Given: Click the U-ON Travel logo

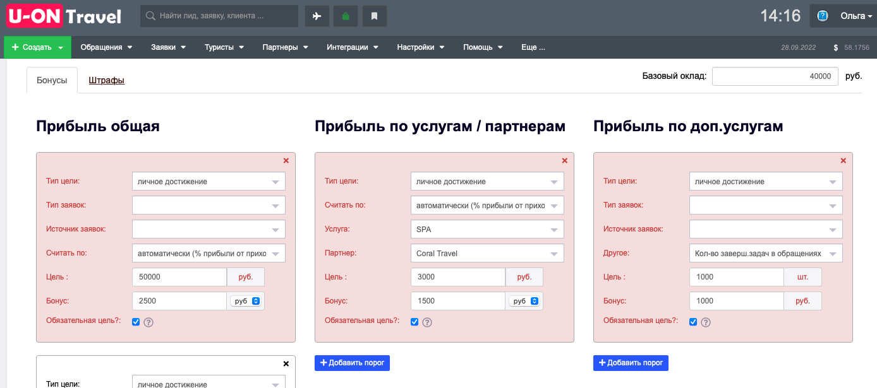Looking at the screenshot, I should 64,16.
